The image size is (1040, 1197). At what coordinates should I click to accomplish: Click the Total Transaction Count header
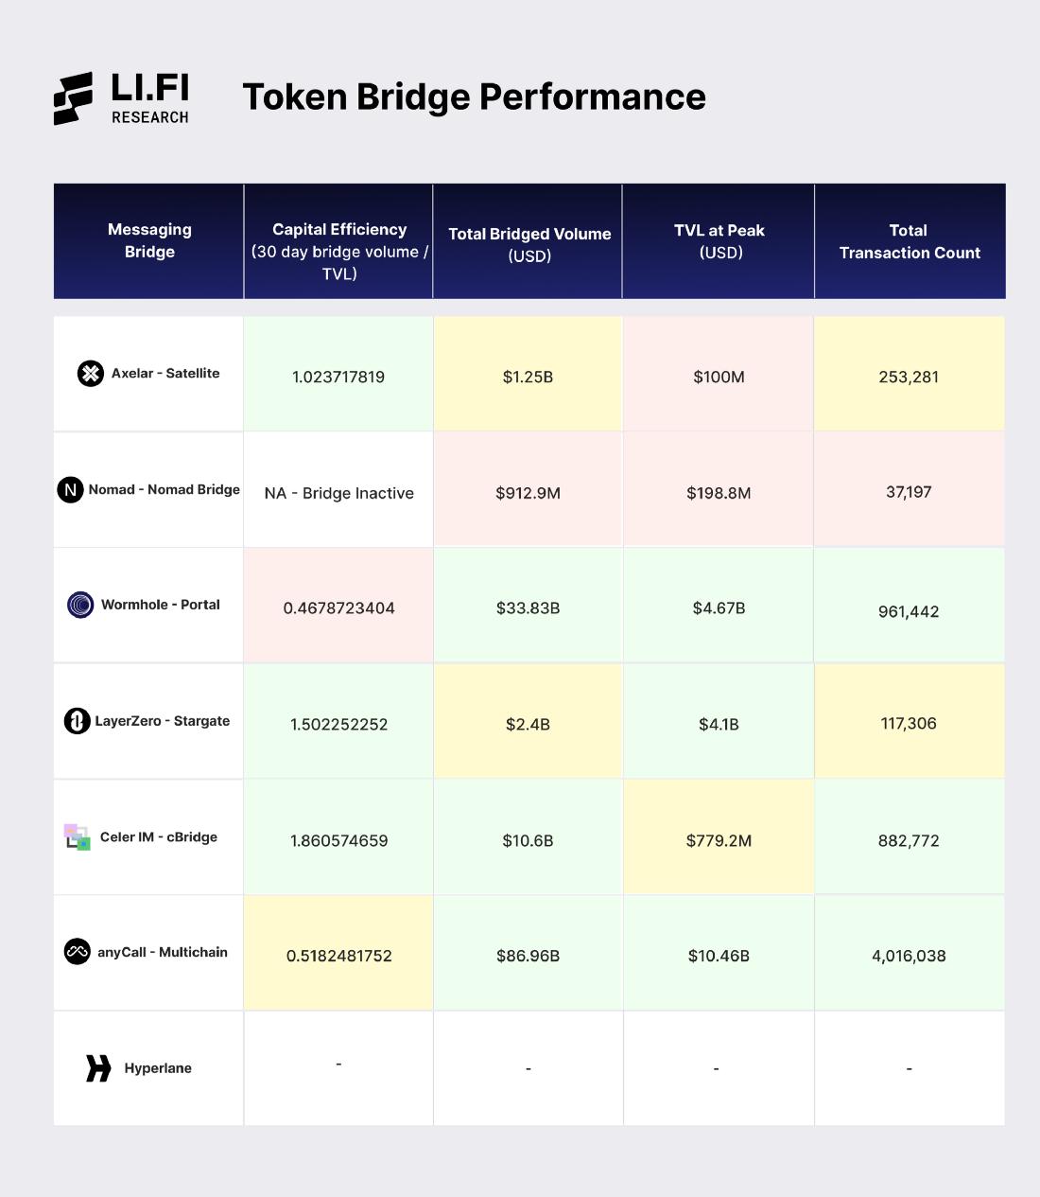point(909,241)
